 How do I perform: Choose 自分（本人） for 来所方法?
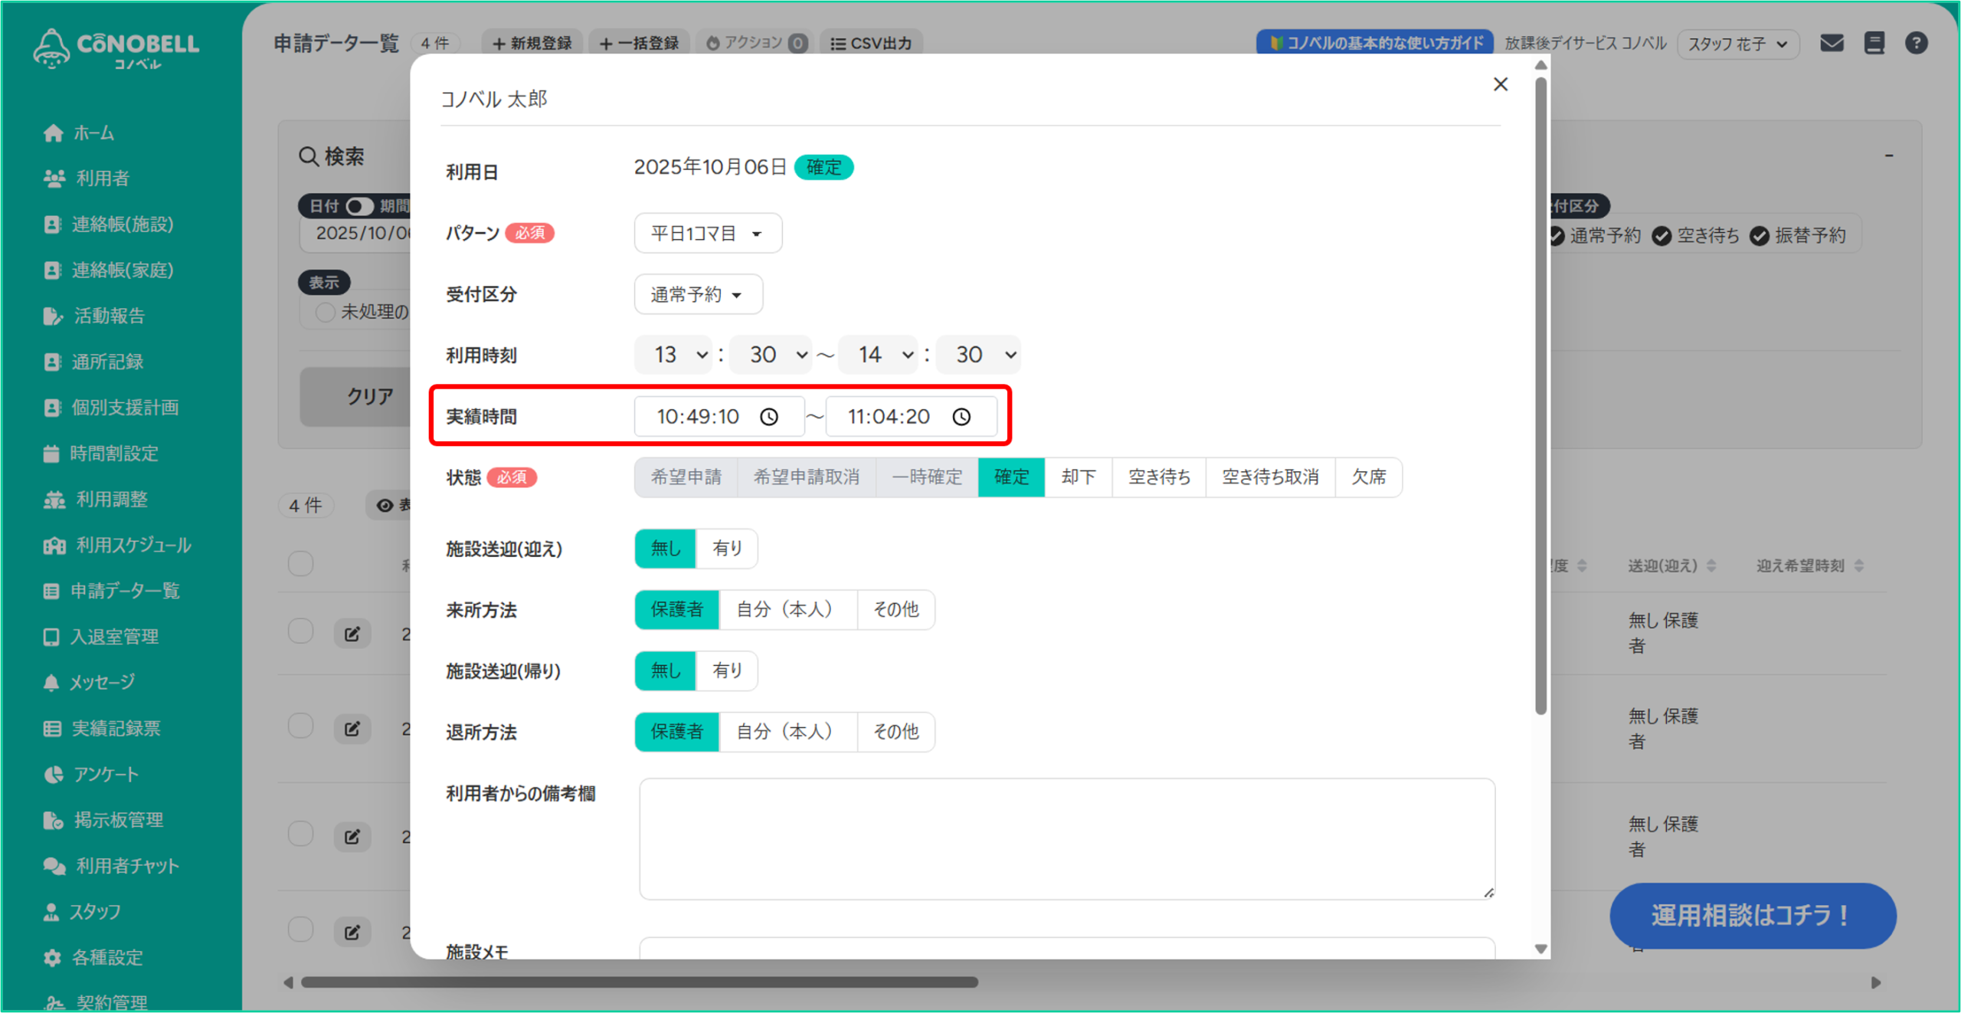coord(787,610)
